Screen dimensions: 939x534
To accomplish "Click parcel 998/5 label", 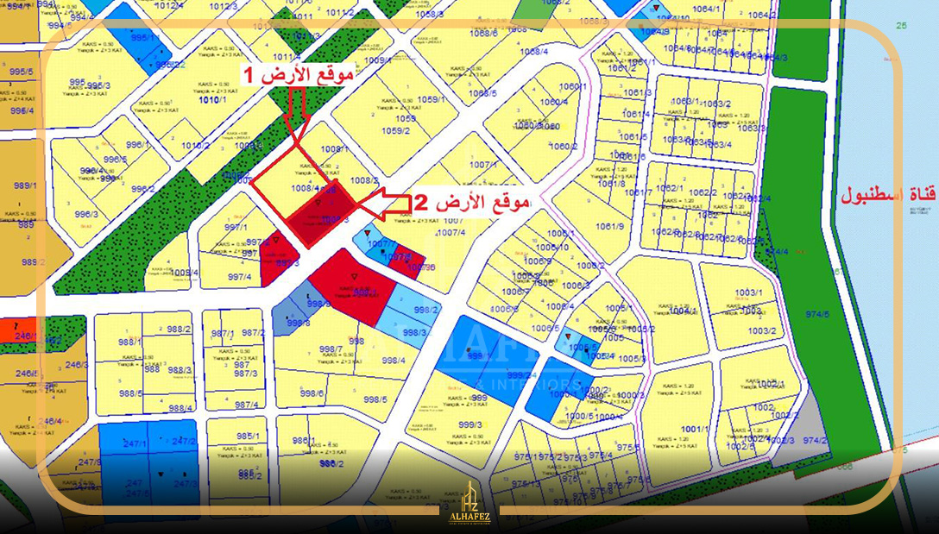I will [375, 399].
